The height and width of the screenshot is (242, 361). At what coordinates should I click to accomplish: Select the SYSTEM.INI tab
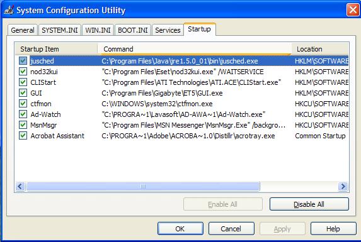tap(60, 30)
